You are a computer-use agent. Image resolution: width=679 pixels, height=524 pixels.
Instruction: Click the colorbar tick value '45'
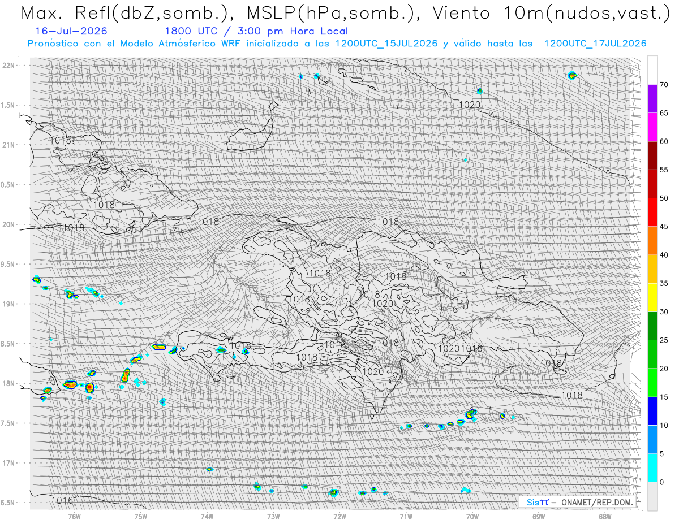click(664, 227)
